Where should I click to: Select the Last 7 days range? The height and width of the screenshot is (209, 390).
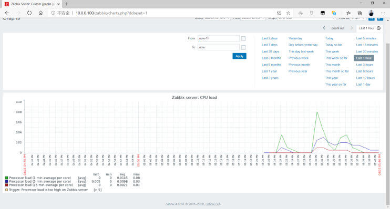(269, 45)
